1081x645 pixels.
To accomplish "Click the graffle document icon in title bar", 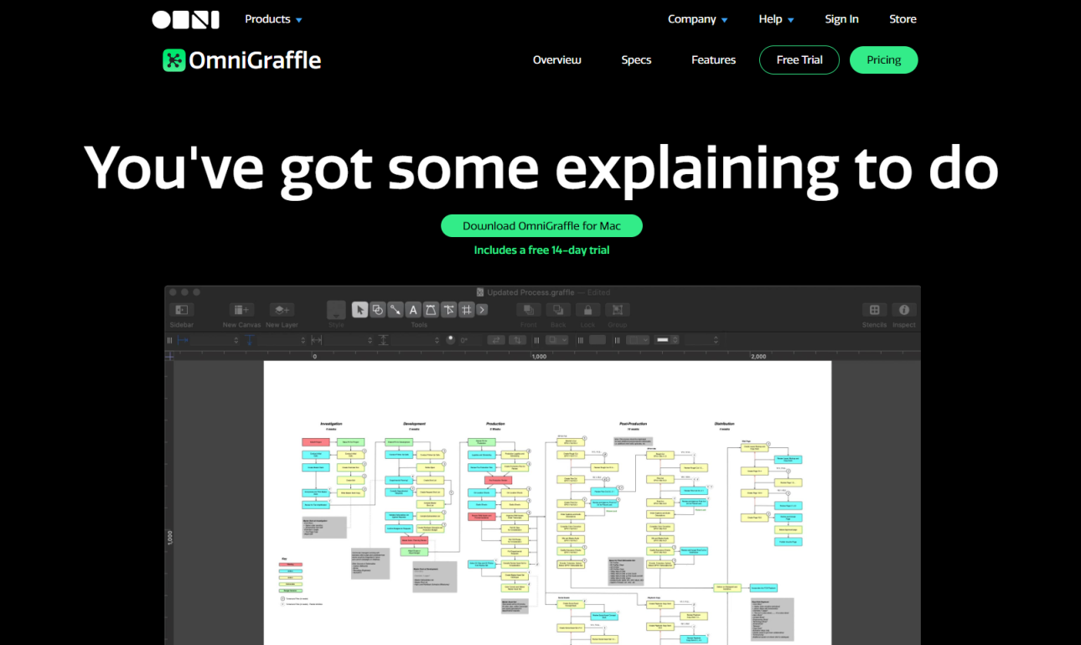I will click(x=480, y=292).
